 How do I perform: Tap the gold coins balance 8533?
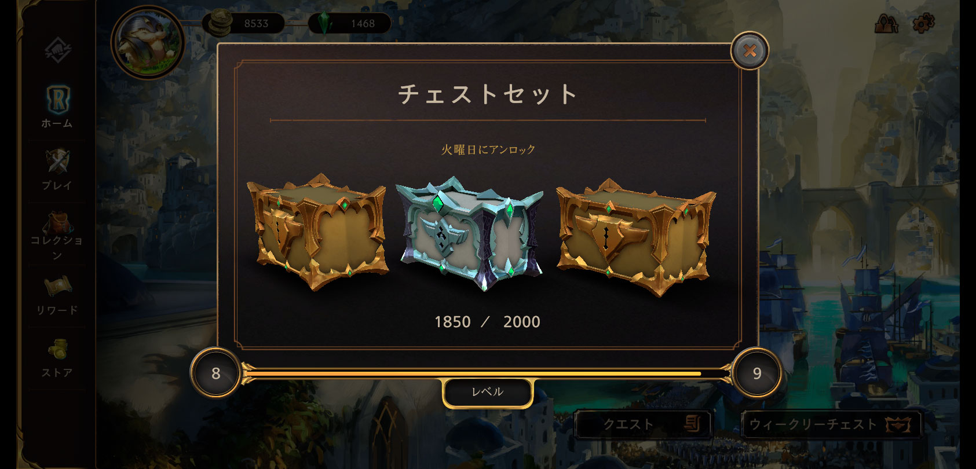click(x=244, y=23)
